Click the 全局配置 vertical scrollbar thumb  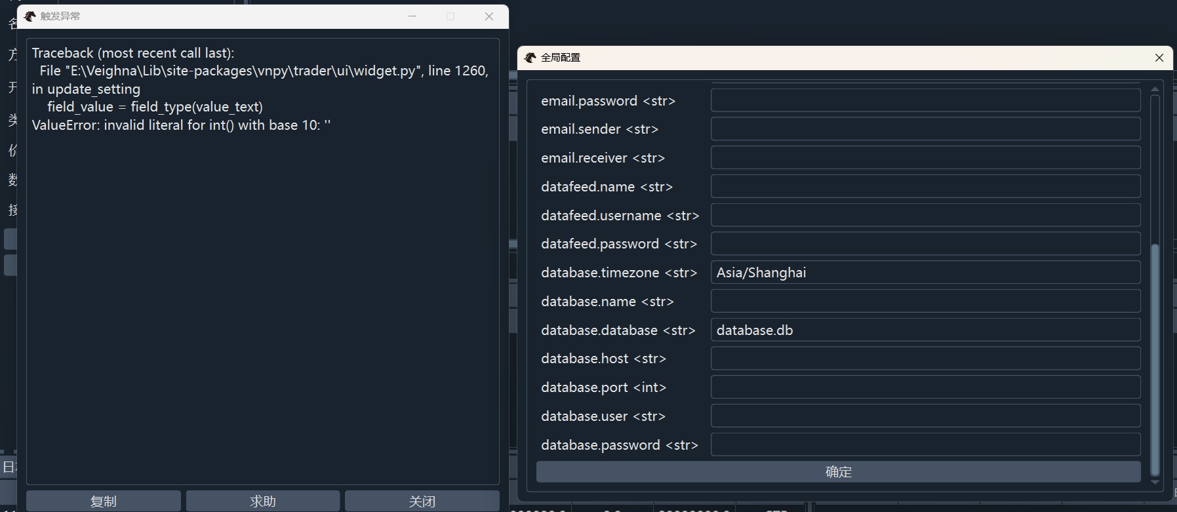point(1155,359)
